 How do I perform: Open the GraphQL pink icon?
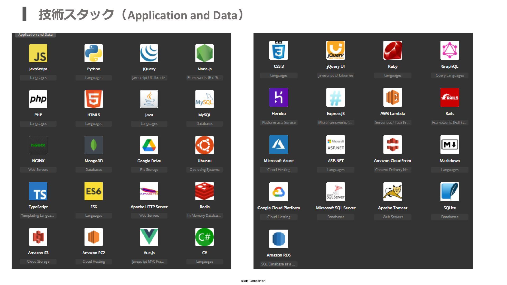[450, 50]
